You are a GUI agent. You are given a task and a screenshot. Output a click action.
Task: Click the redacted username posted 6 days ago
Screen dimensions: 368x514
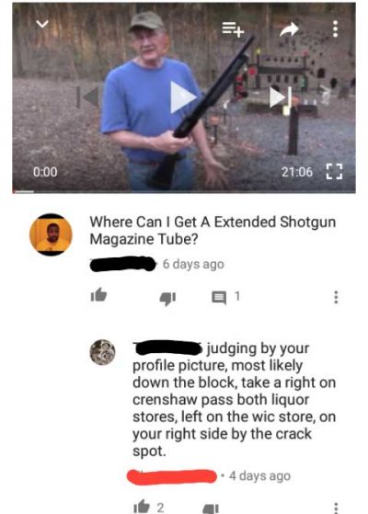click(122, 264)
